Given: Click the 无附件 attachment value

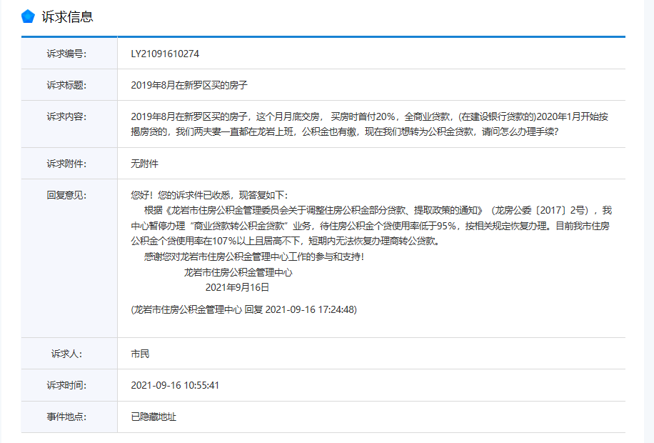Looking at the screenshot, I should tap(144, 164).
